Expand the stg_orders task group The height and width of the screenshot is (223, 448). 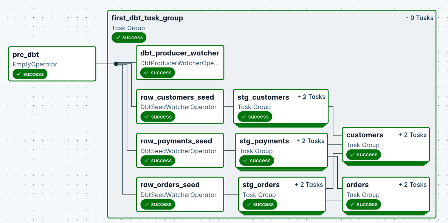click(309, 185)
